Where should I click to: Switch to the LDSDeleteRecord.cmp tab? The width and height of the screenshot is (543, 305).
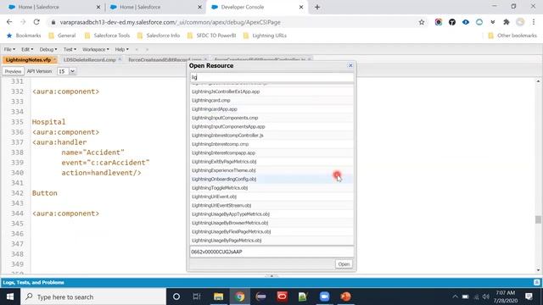[89, 60]
